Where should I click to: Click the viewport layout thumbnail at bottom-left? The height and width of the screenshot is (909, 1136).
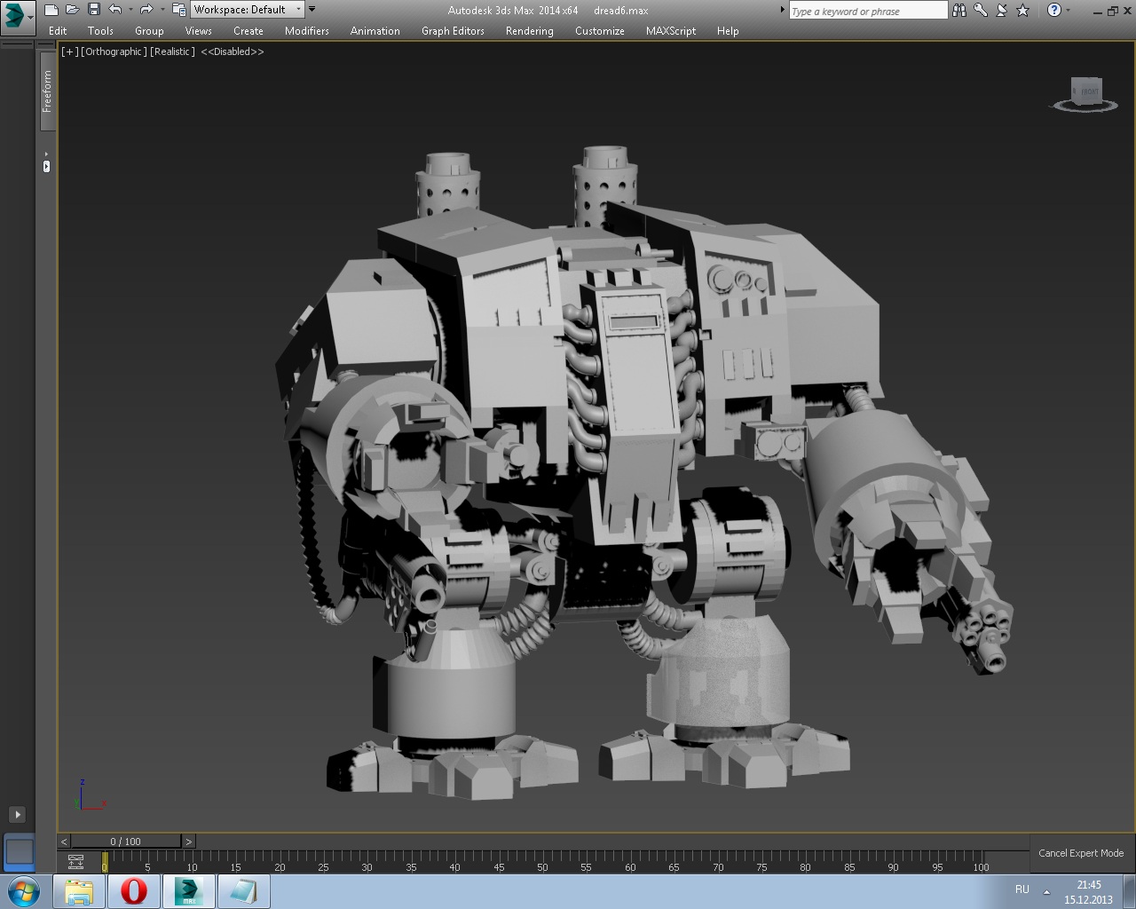(x=19, y=852)
